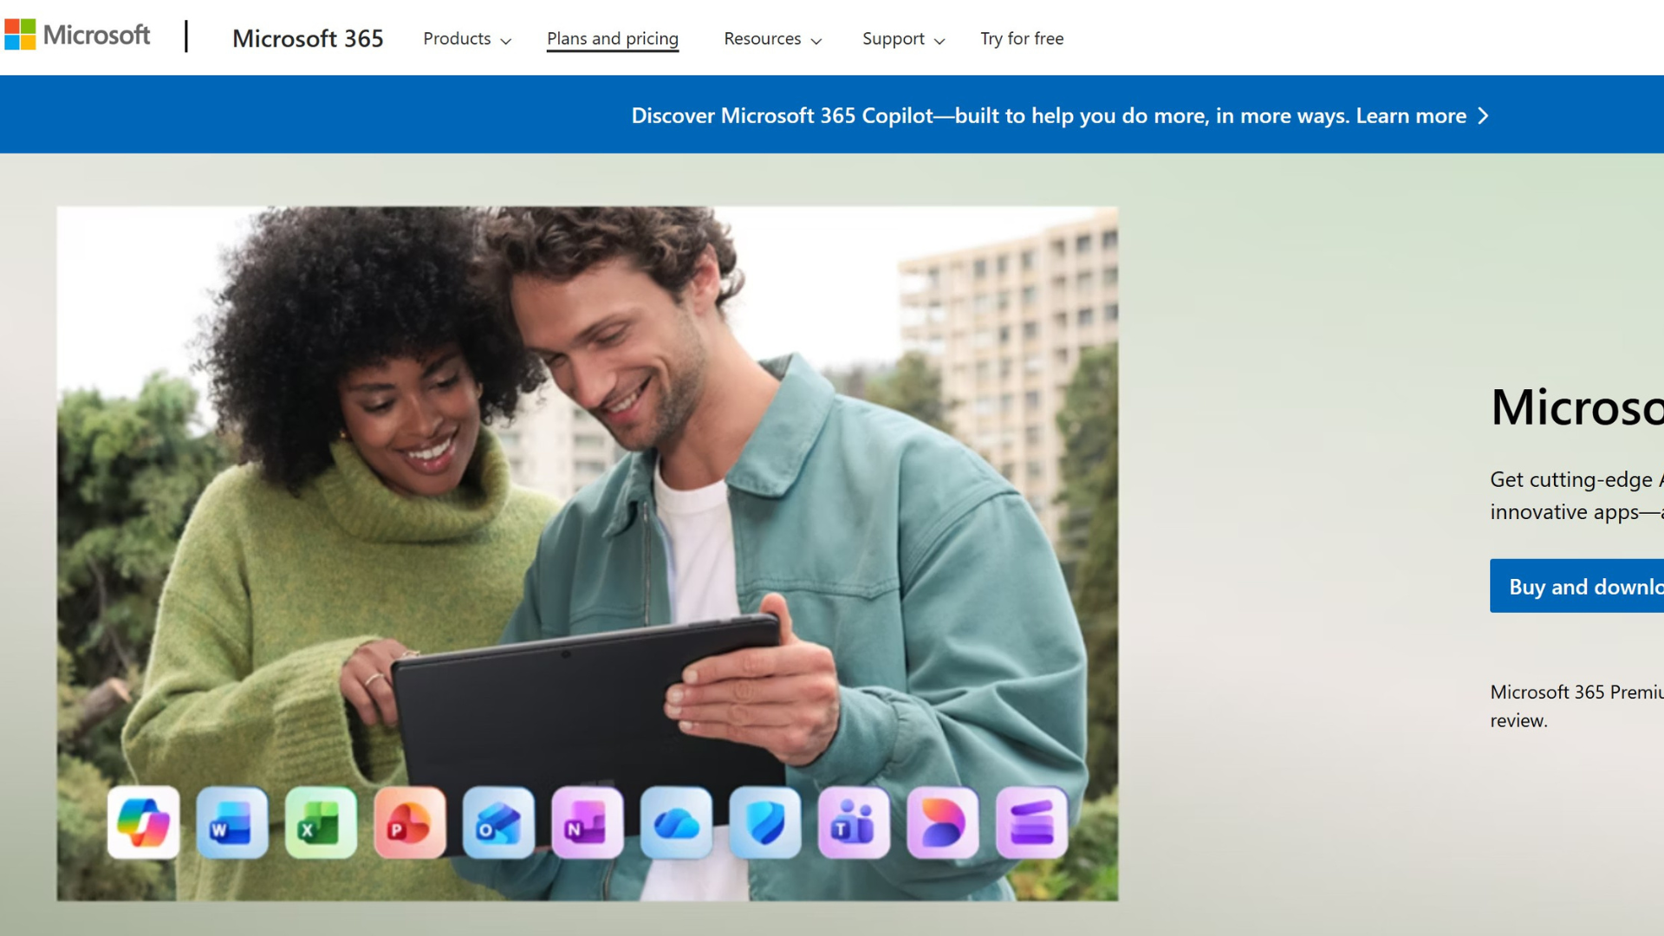This screenshot has width=1664, height=936.
Task: Click the Defender shield icon
Action: pos(765,822)
